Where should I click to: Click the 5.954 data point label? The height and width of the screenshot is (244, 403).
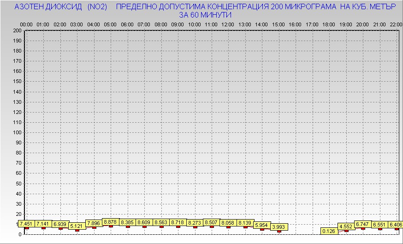[x=261, y=225]
